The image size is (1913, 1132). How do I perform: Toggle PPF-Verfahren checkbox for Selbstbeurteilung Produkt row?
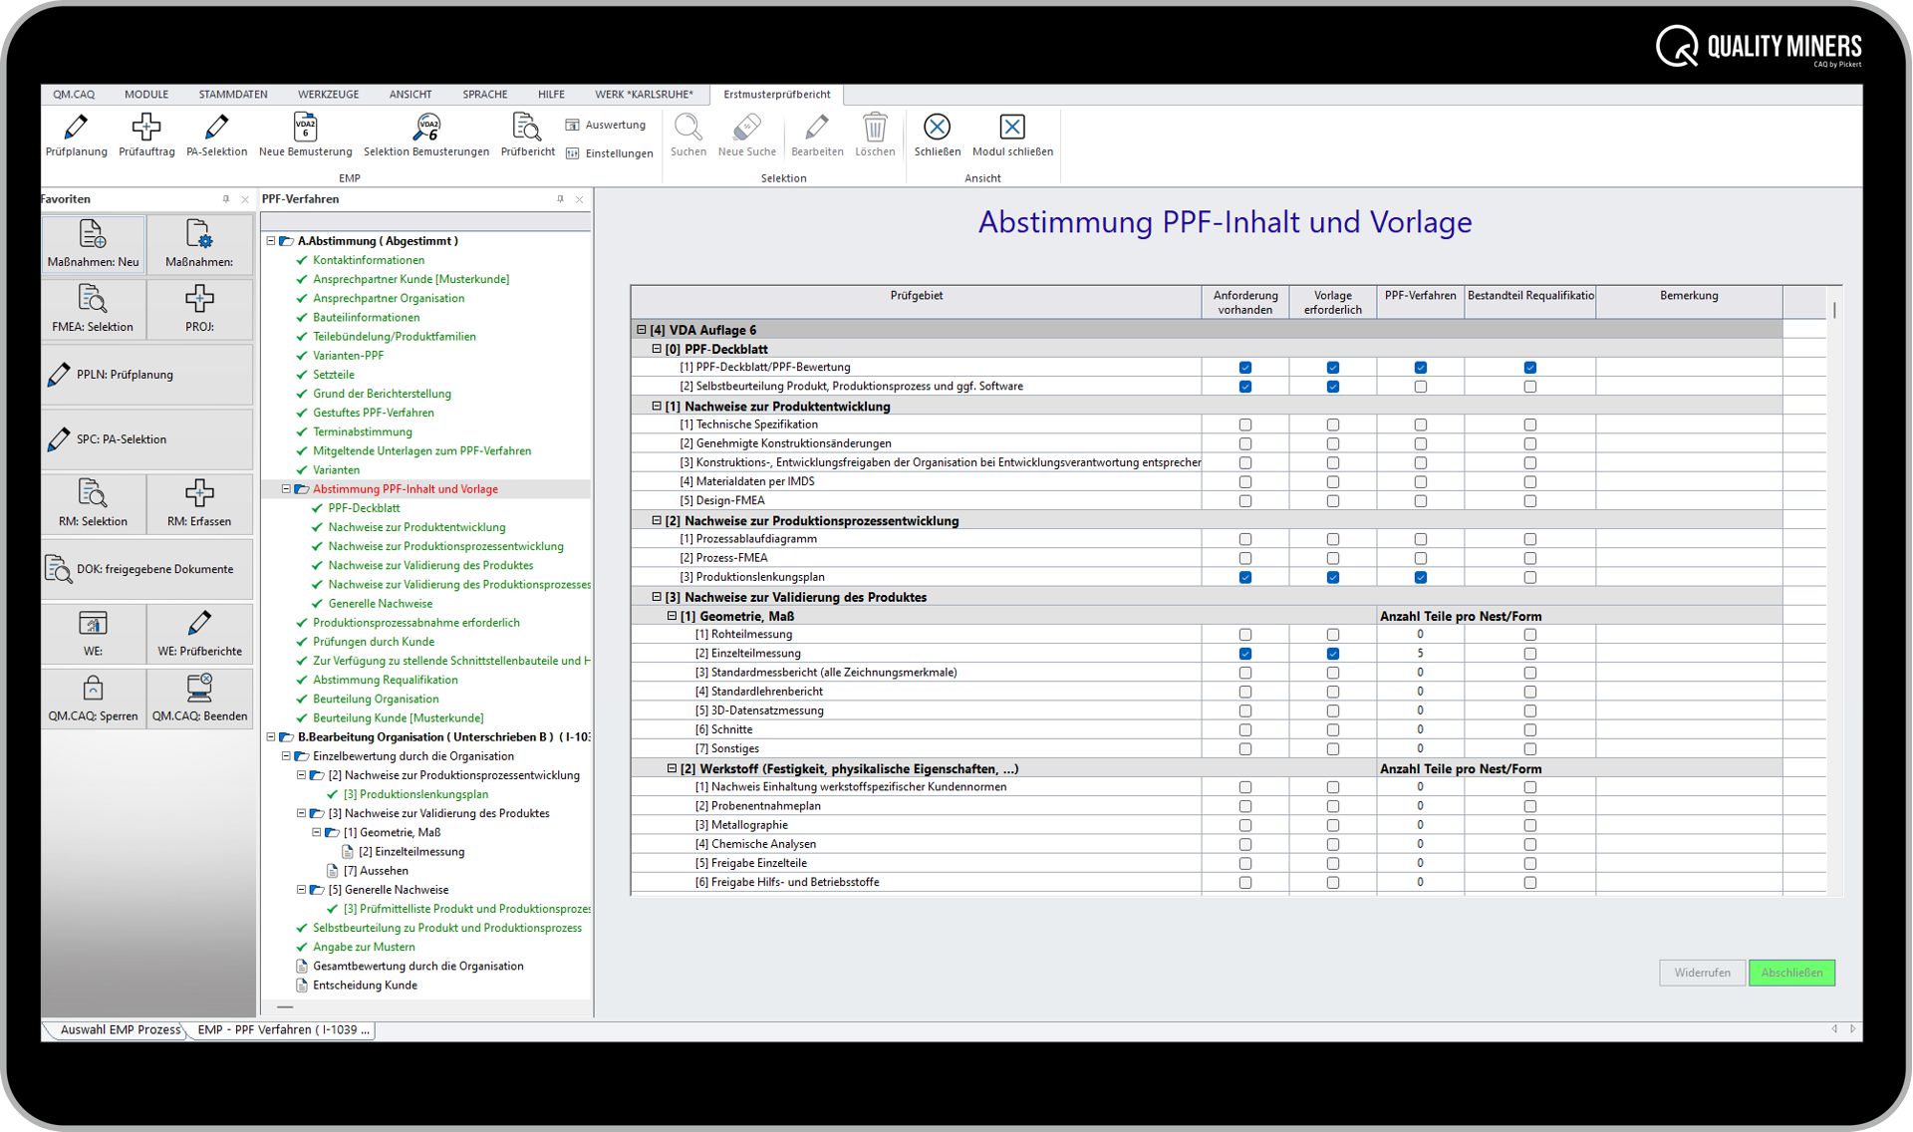click(1420, 387)
